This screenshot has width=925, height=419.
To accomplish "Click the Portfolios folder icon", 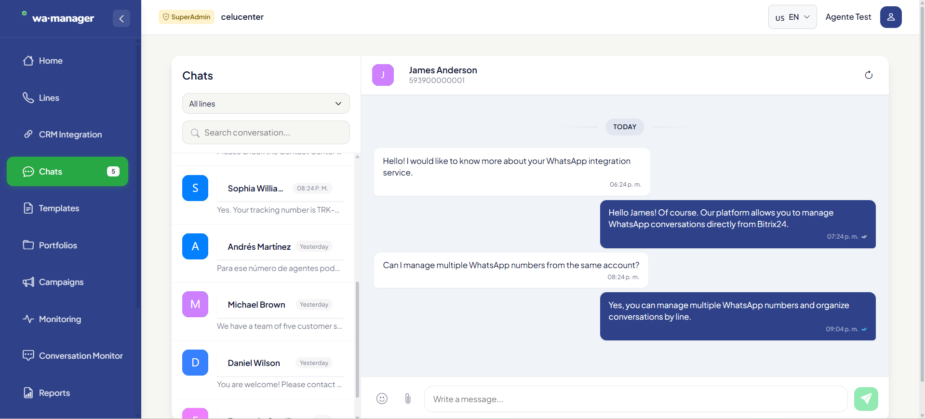I will click(x=28, y=245).
